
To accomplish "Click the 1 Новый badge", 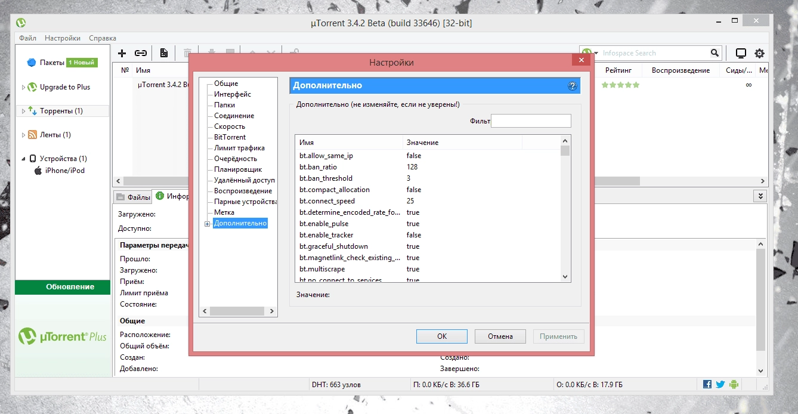I will (82, 63).
